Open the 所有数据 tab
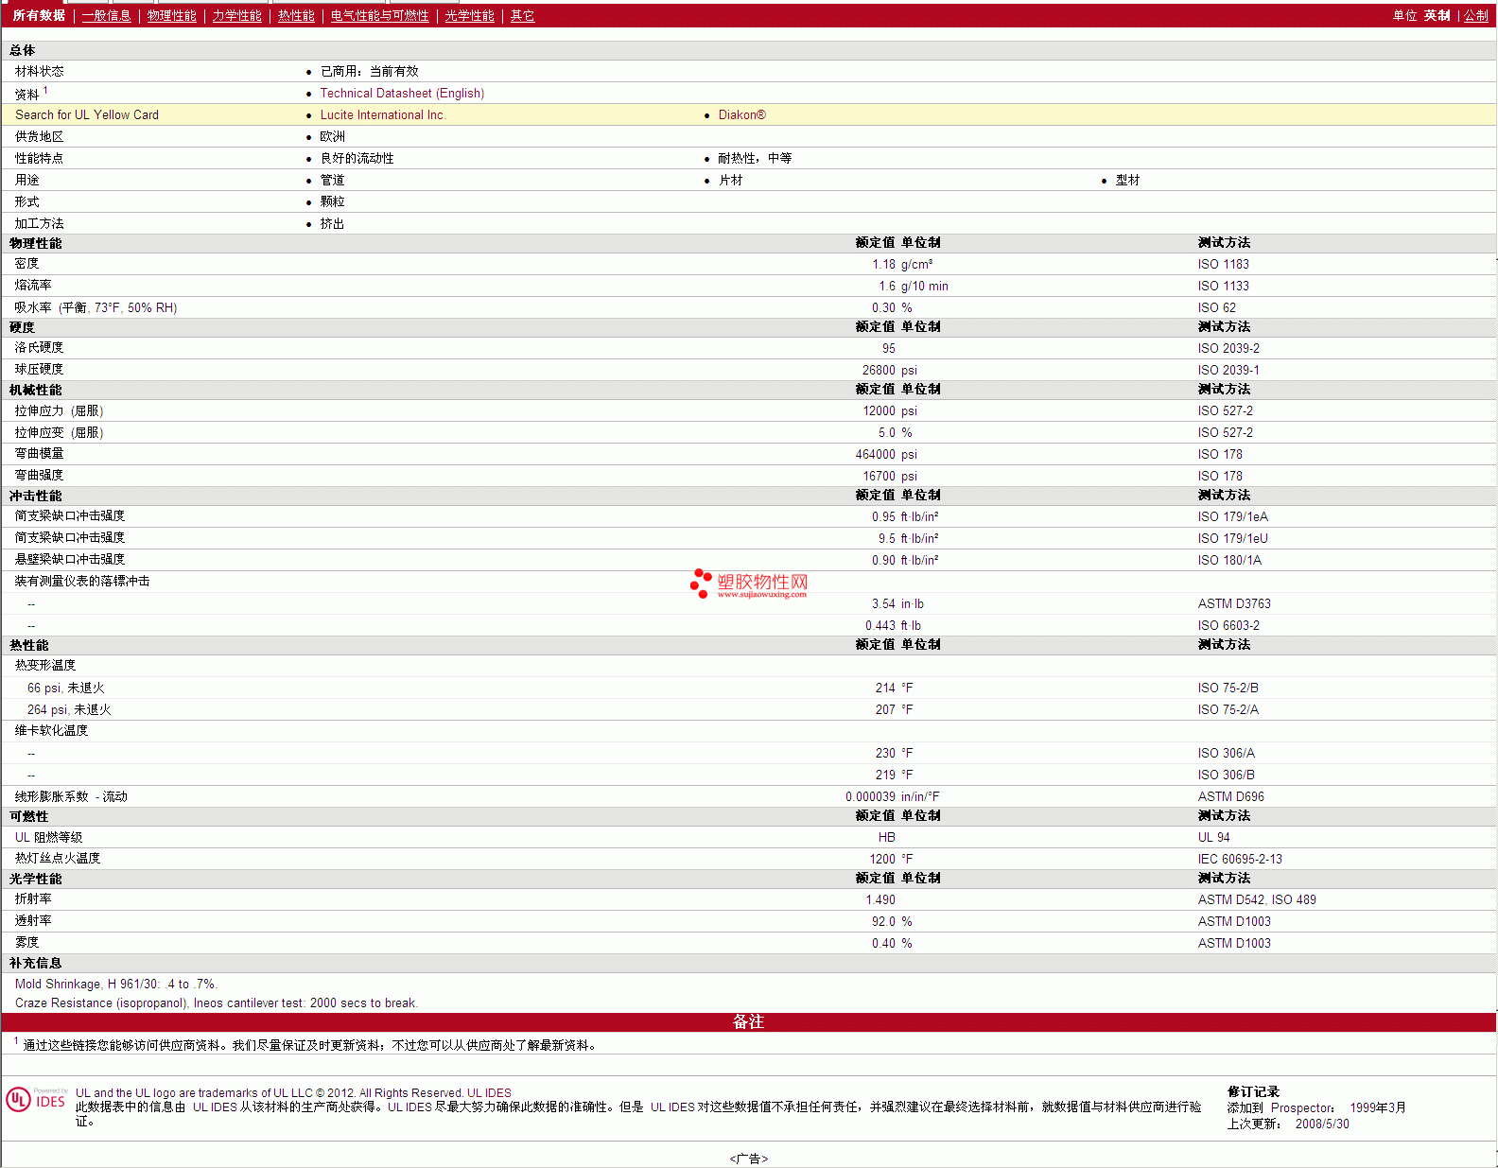The height and width of the screenshot is (1168, 1498). click(x=39, y=16)
